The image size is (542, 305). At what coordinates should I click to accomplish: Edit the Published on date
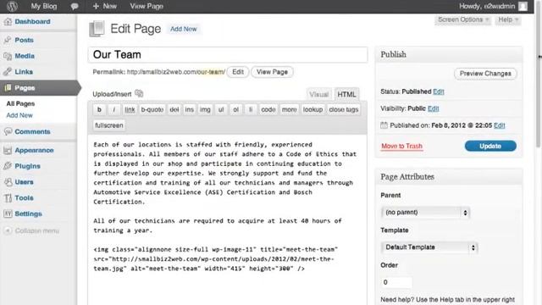(499, 125)
